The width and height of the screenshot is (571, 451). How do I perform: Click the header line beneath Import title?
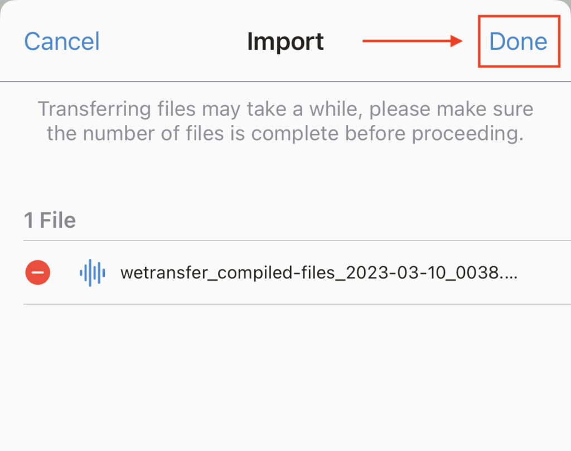tap(285, 81)
